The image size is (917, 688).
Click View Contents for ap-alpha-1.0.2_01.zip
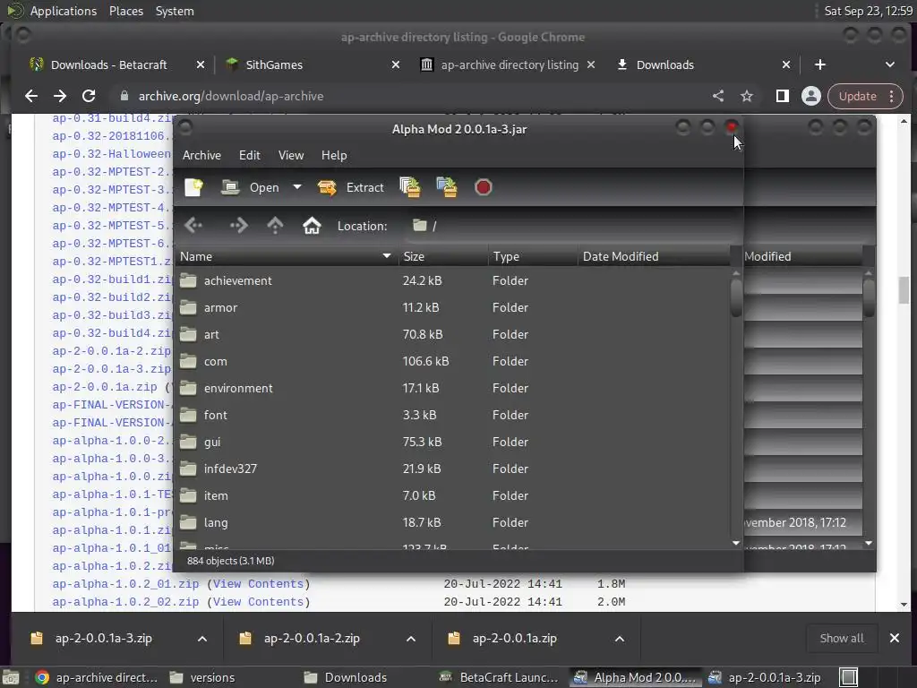pos(258,584)
